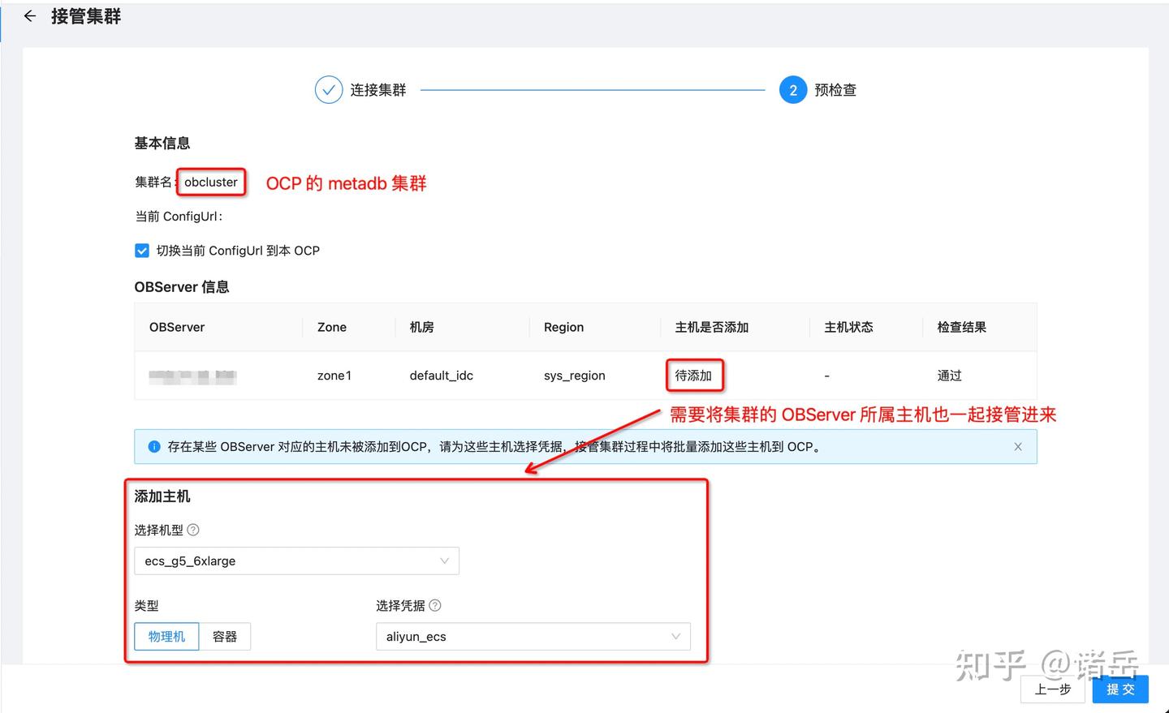
Task: Click the numbered circle 2 for 预检查 step
Action: pyautogui.click(x=793, y=89)
